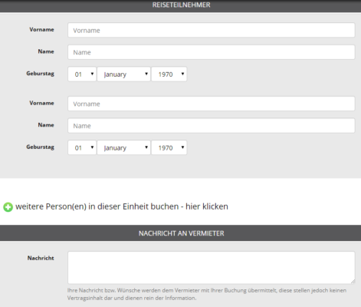The image size is (361, 307).
Task: Click the second traveler's Name input field
Action: (212, 126)
